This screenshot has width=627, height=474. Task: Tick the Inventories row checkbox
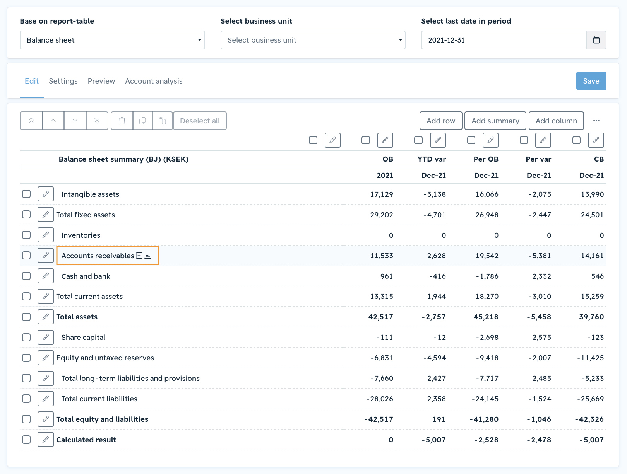tap(26, 235)
